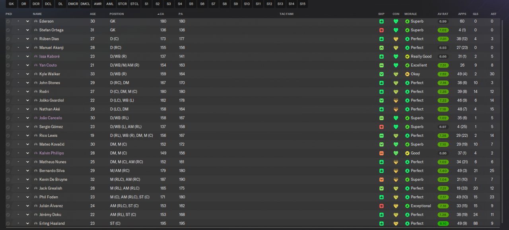Click the position text 'D/WB/M/AM (R)'
This screenshot has height=230, width=509.
[x=125, y=65]
